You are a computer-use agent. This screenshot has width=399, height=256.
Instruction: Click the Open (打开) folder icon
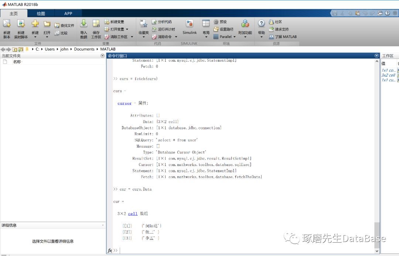click(47, 24)
